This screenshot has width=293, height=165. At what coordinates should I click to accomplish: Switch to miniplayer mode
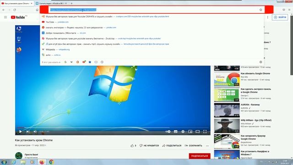click(x=190, y=132)
